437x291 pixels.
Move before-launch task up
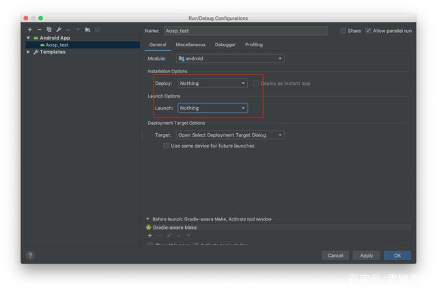pos(179,236)
